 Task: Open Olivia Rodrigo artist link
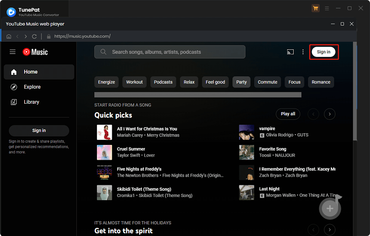(x=280, y=135)
